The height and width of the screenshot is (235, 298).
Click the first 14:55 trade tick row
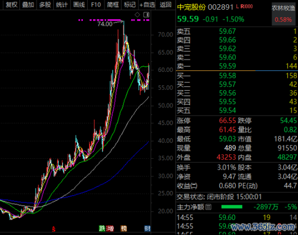[237, 217]
